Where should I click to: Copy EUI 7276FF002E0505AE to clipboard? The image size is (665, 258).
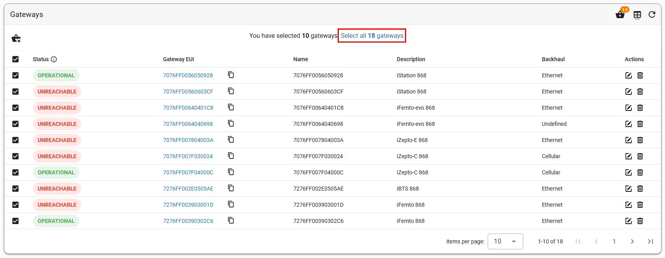pos(231,188)
